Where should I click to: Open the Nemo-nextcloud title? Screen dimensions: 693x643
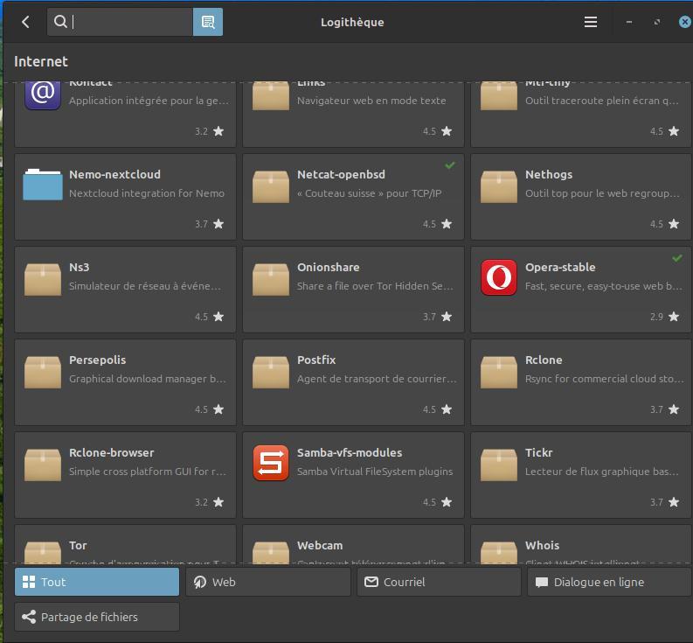[x=114, y=174]
